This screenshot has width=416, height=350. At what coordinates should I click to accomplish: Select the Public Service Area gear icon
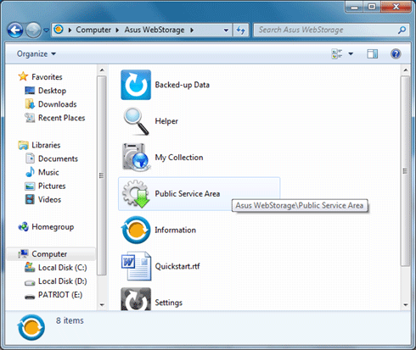tap(136, 194)
